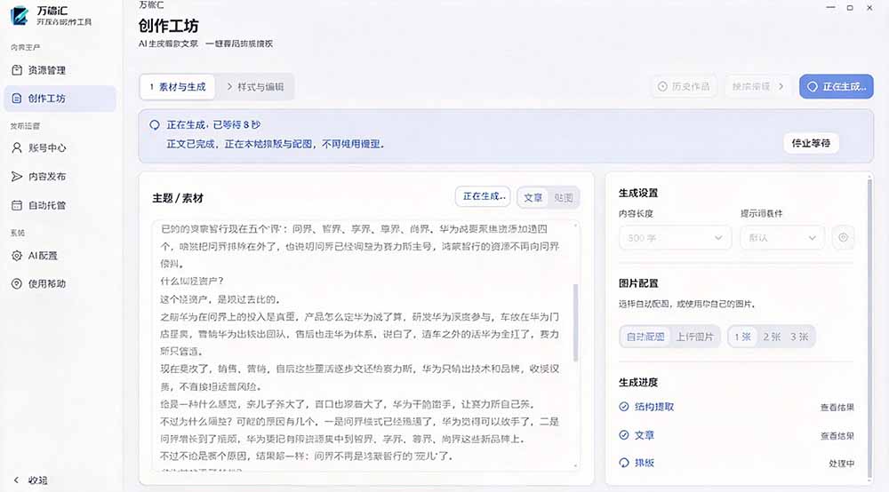Click the line '什么叫轻资产?' in text area
The image size is (889, 492).
tap(192, 281)
